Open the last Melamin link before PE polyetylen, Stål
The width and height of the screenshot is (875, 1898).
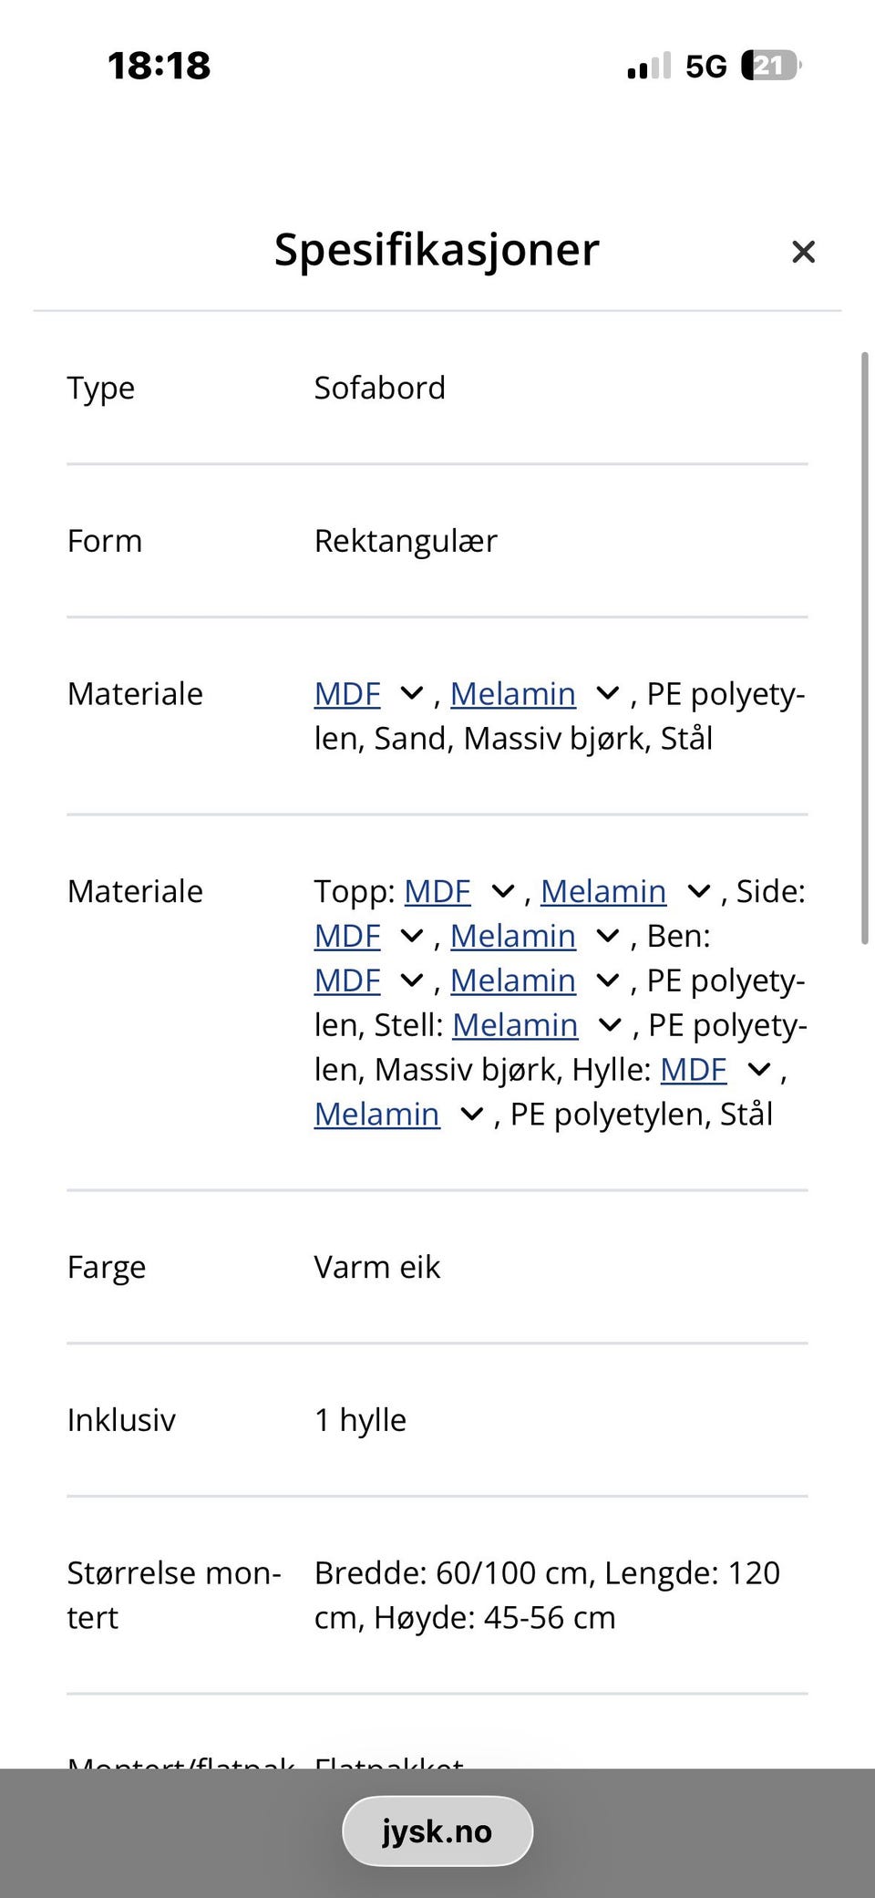pos(377,1115)
